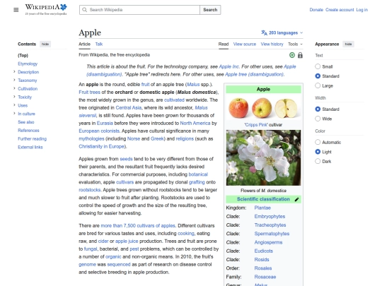Select the Read tab
This screenshot has width=382, height=286.
(x=224, y=44)
